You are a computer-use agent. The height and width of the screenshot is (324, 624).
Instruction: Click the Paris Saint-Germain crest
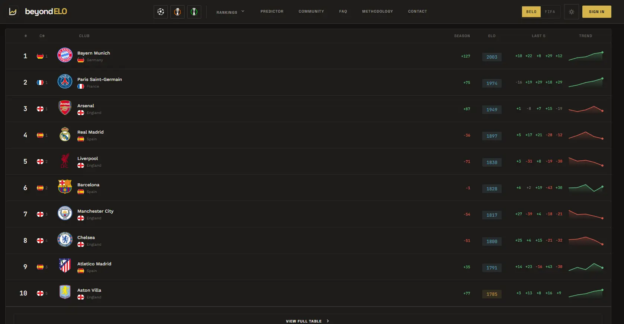pos(65,82)
